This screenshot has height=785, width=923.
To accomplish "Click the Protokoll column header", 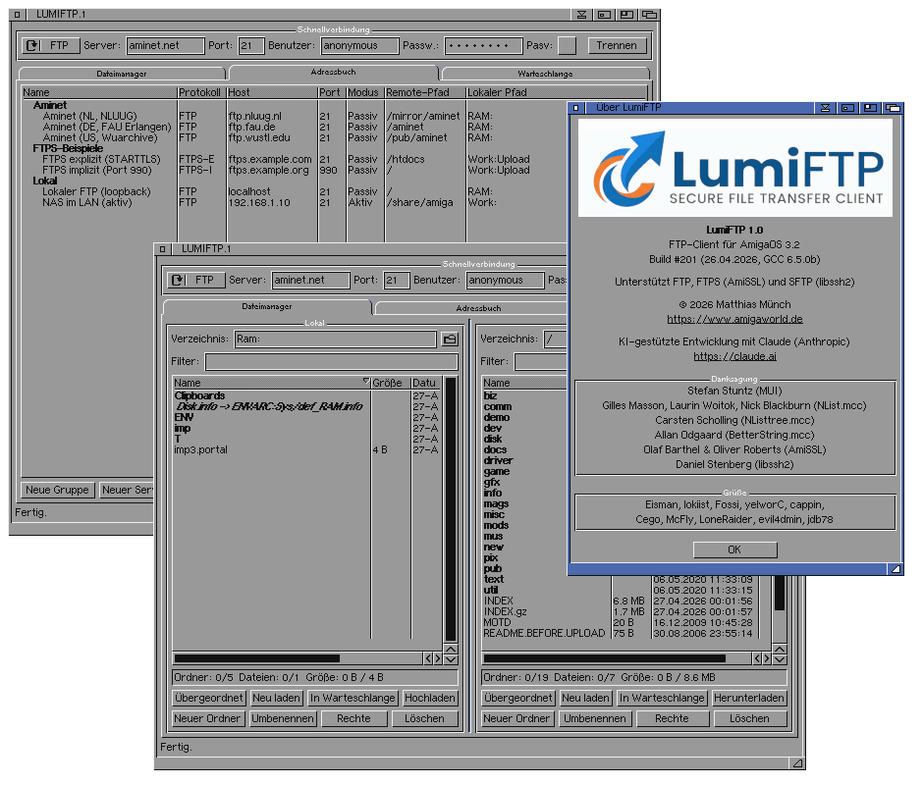I will click(201, 92).
